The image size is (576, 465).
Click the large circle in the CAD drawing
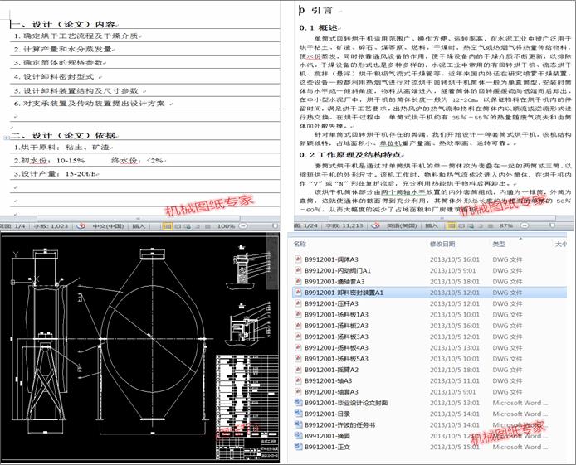pos(153,338)
